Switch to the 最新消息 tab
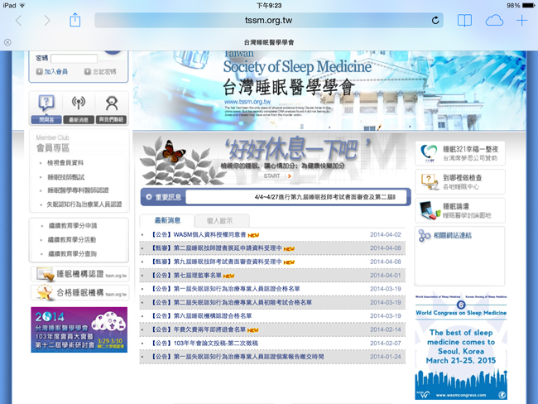This screenshot has height=404, width=538. point(167,220)
